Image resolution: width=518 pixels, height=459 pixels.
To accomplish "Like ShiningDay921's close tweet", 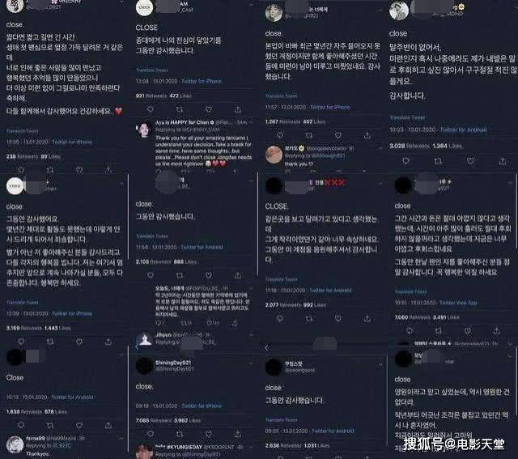I will click(209, 434).
